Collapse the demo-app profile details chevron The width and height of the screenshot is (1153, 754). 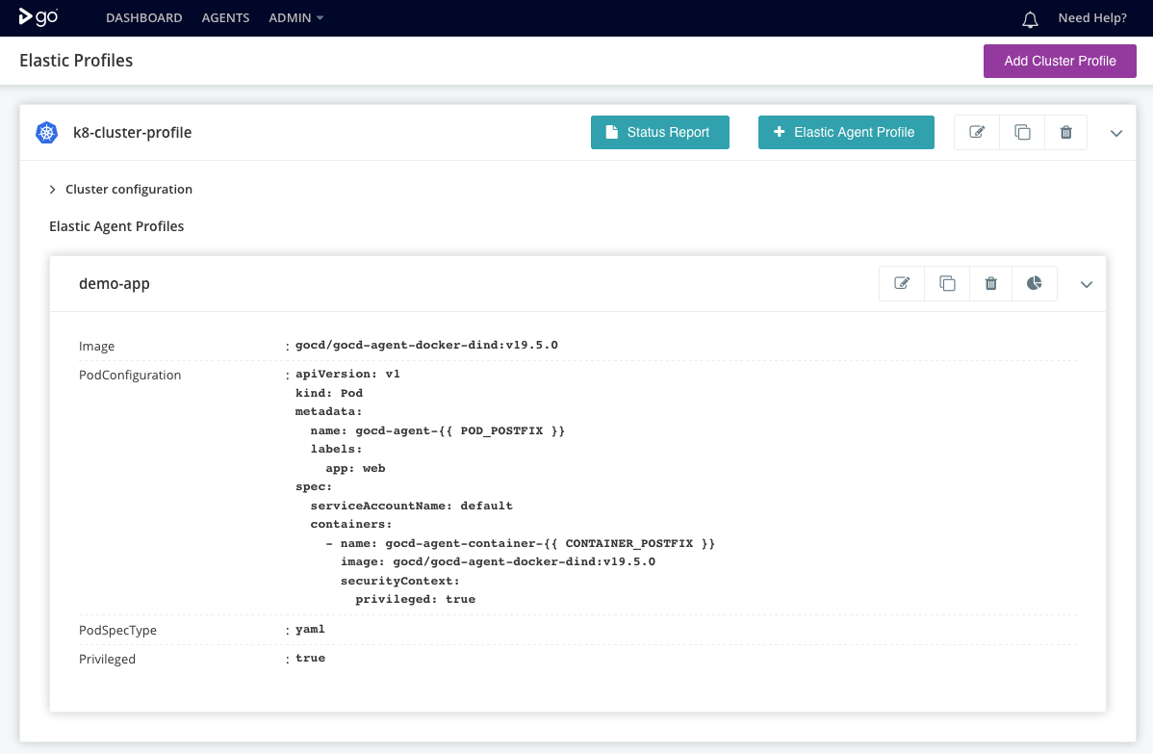(1086, 284)
